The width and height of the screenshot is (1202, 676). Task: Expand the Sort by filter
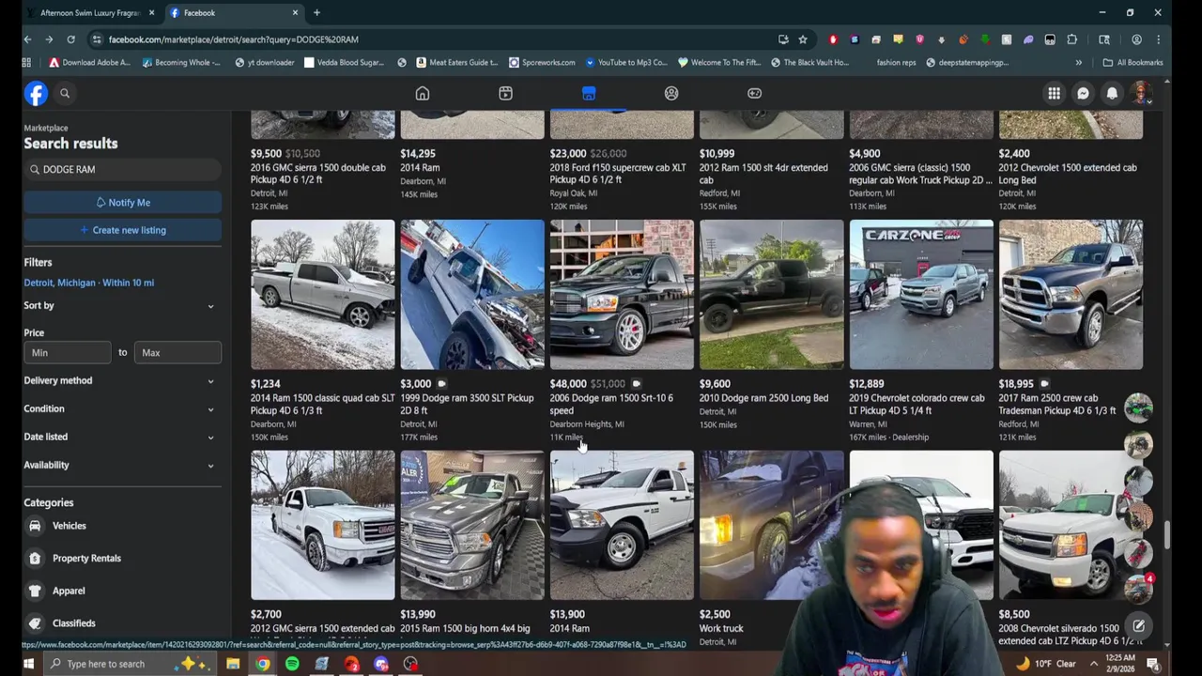pyautogui.click(x=122, y=305)
